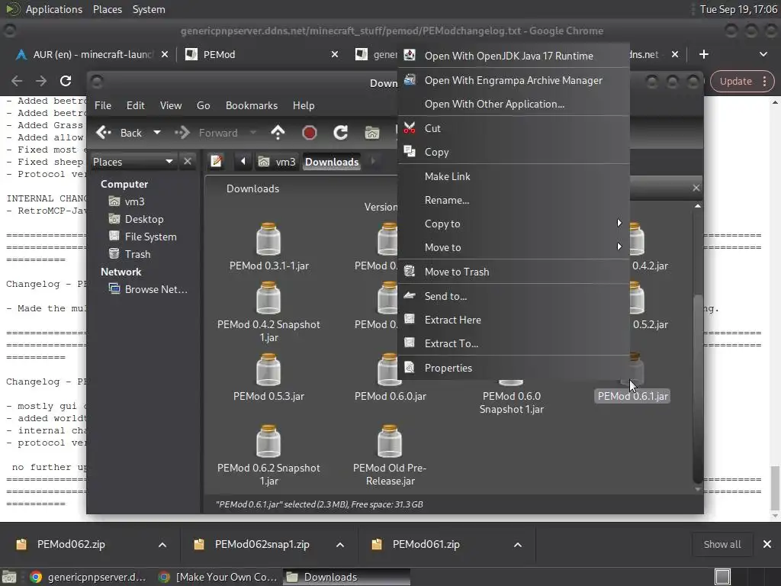Image resolution: width=781 pixels, height=586 pixels.
Task: Go to Home folder icon
Action: pos(372,133)
